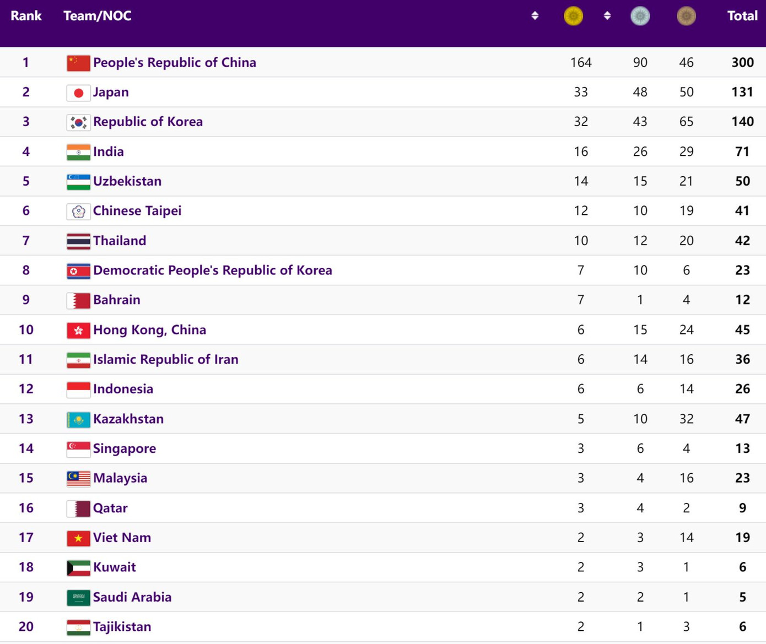Click the Total column header to sort
The width and height of the screenshot is (766, 644).
742,16
